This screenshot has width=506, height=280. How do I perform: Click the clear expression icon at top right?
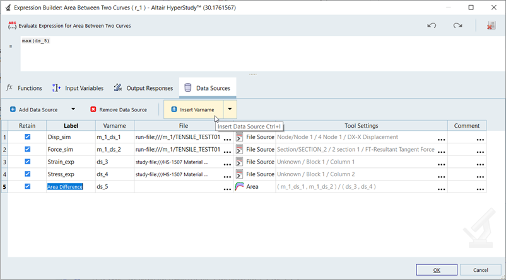(x=490, y=26)
